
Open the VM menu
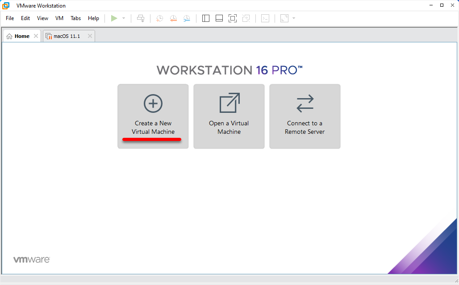point(59,18)
